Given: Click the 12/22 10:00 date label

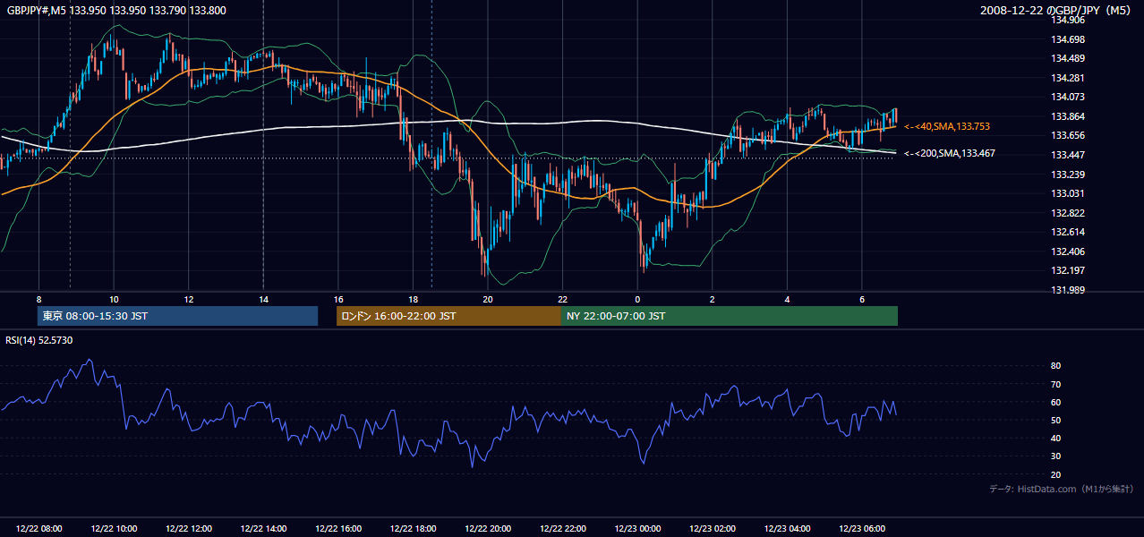Looking at the screenshot, I should (x=114, y=528).
